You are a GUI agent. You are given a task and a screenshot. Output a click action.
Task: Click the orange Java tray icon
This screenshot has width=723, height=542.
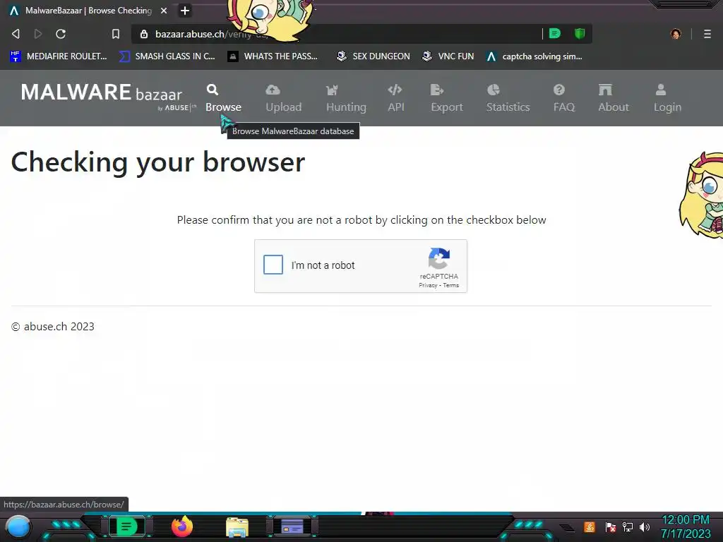point(590,526)
